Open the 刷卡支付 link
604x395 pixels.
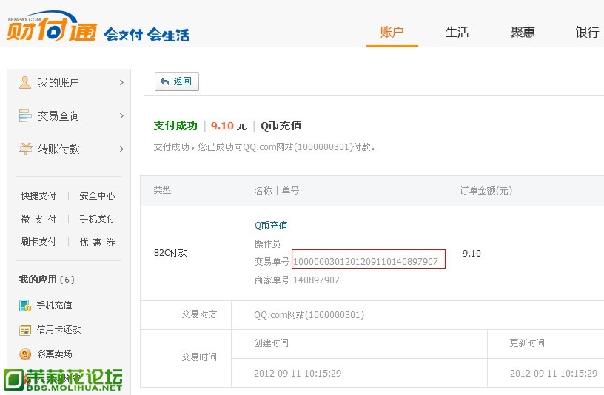(39, 242)
